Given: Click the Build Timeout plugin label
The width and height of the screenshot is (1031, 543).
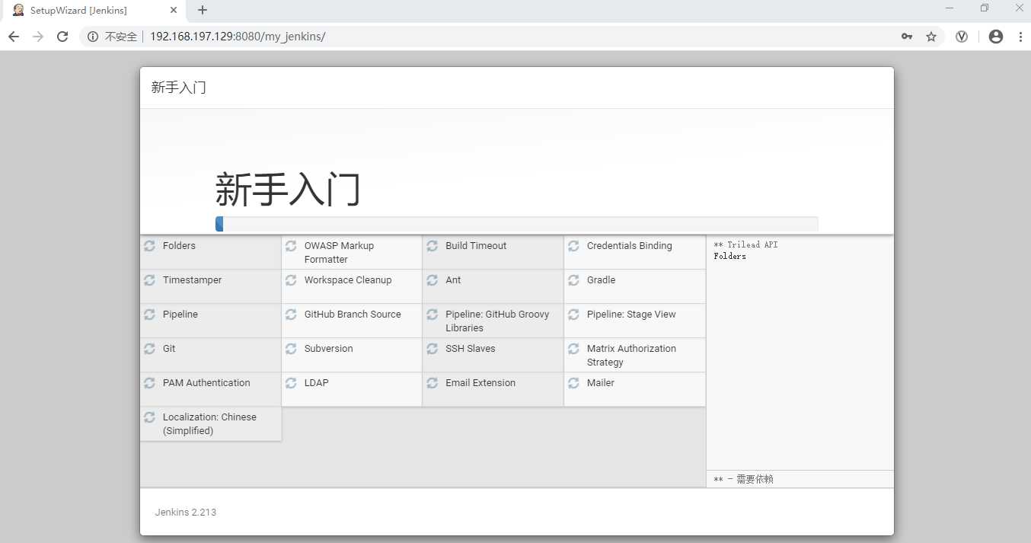Looking at the screenshot, I should (x=476, y=246).
